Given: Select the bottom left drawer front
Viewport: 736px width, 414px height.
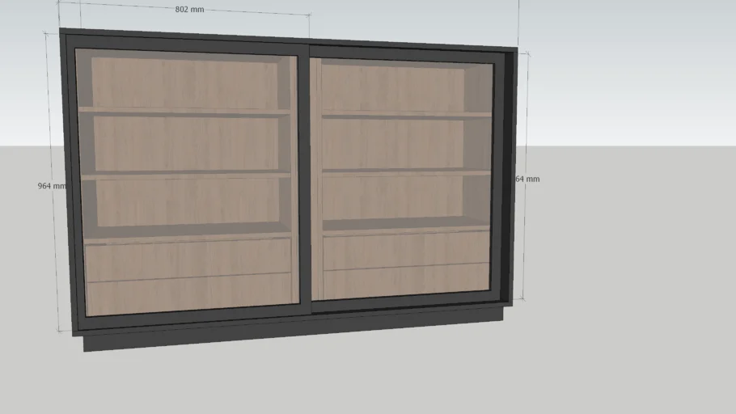Looking at the screenshot, I should (x=188, y=295).
